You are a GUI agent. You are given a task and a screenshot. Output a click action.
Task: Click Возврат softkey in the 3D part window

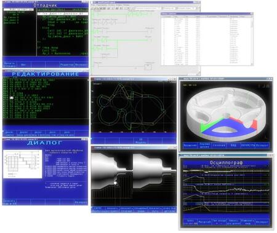262,145
